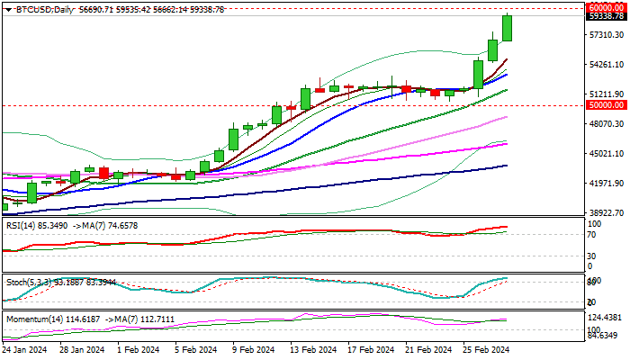
Task: Click the current price 59338.78 label
Action: point(606,15)
